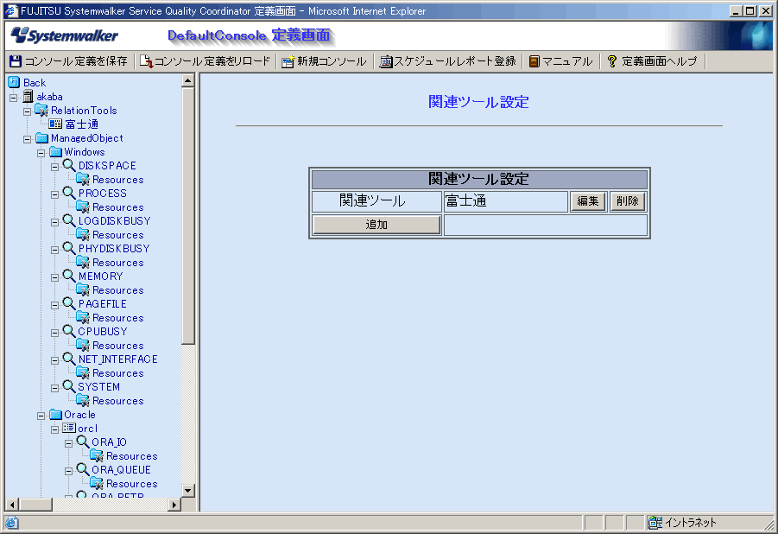This screenshot has height=534, width=778.
Task: Collapse the MEMORY node
Action: coord(55,277)
